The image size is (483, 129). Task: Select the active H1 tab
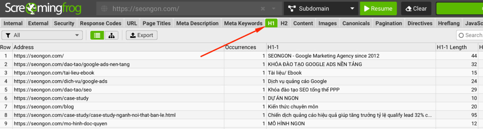pyautogui.click(x=271, y=23)
